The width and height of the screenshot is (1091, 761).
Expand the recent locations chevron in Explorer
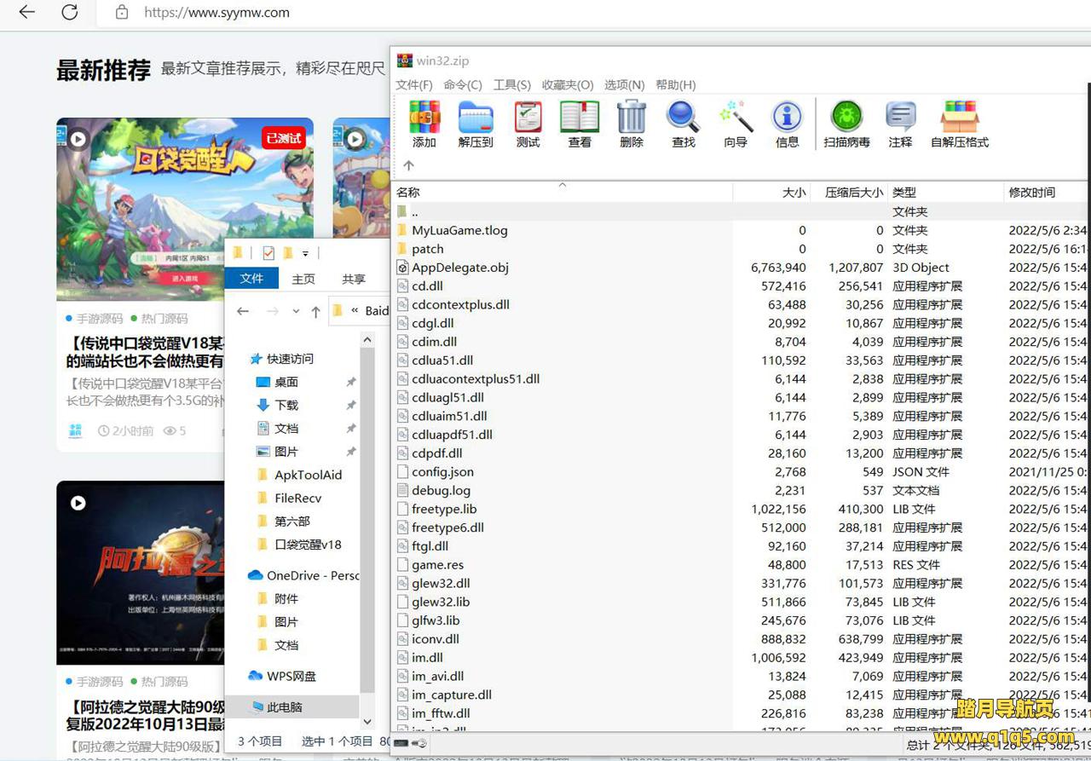click(296, 312)
